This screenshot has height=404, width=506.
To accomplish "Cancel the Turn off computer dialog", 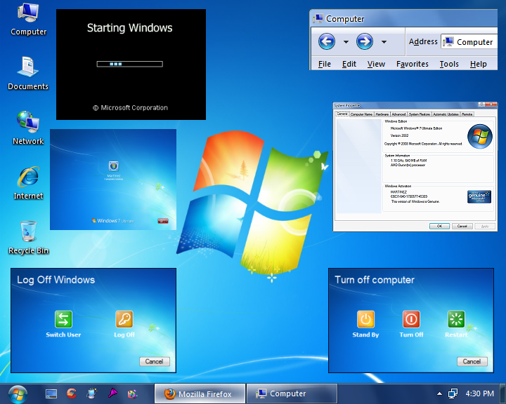I will [x=472, y=362].
